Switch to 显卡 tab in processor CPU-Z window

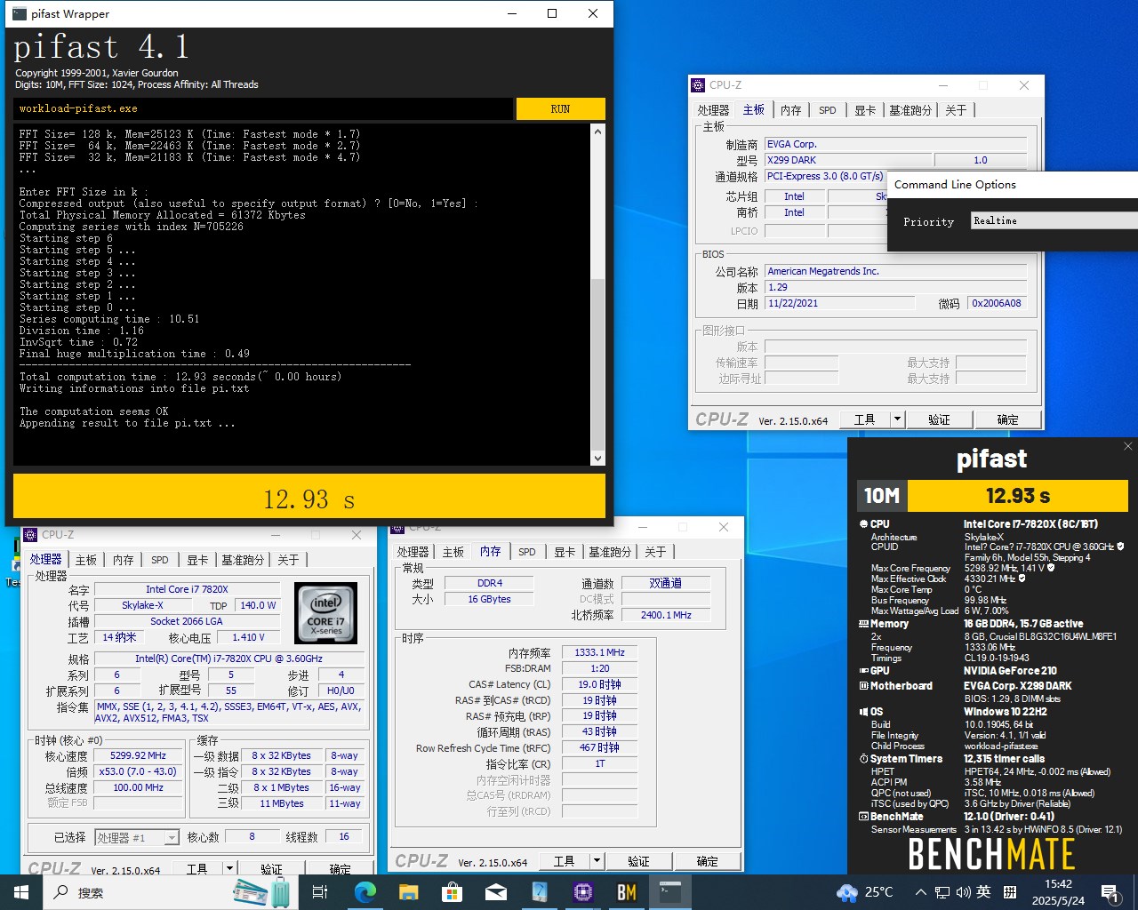[x=197, y=560]
